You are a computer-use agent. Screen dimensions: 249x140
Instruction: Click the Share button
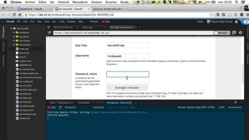pyautogui.click(x=200, y=22)
